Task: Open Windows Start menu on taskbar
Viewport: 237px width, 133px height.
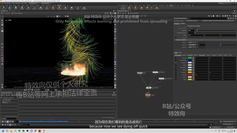Action: [3, 131]
